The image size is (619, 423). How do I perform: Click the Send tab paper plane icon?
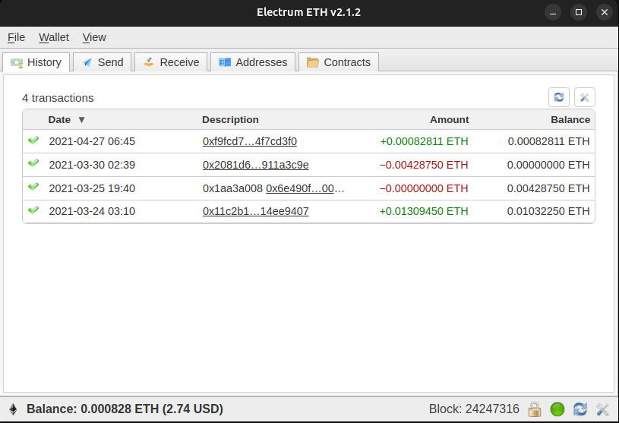coord(87,62)
